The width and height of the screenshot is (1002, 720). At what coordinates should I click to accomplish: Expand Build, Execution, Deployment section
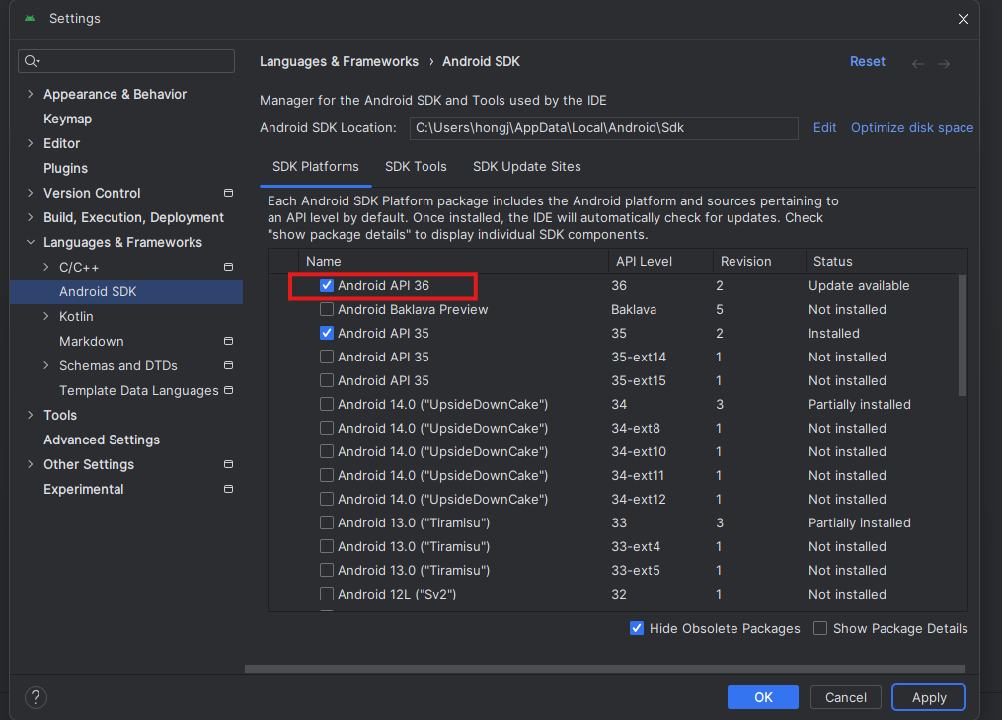point(30,217)
